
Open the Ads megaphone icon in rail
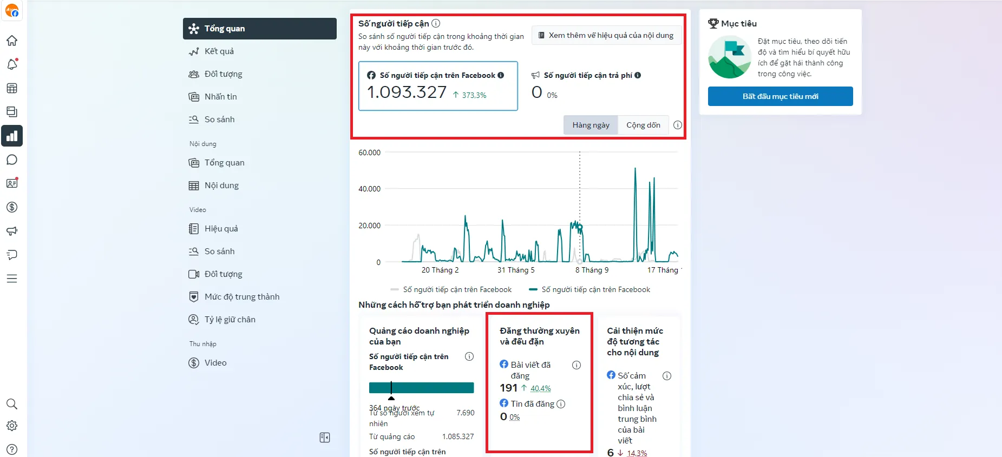tap(12, 231)
